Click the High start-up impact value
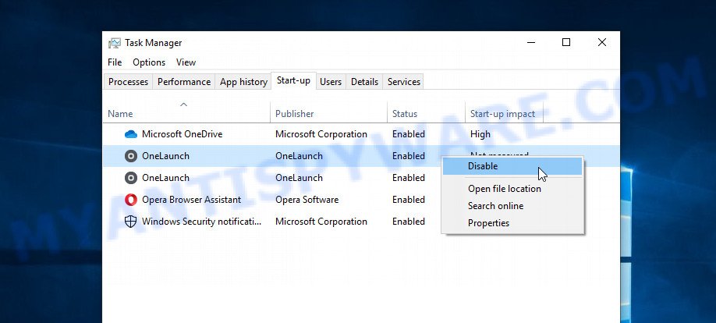The height and width of the screenshot is (323, 716). tap(480, 134)
